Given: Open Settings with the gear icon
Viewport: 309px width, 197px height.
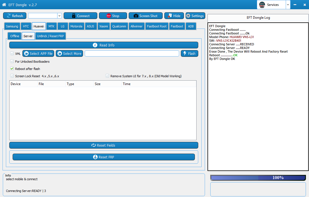Looking at the screenshot, I should 195,16.
